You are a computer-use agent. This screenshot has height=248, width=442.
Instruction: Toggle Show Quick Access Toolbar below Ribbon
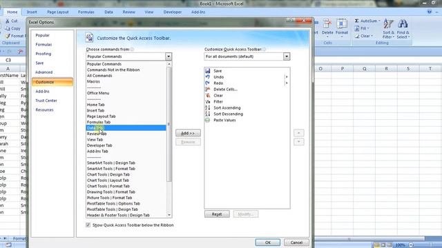point(88,225)
